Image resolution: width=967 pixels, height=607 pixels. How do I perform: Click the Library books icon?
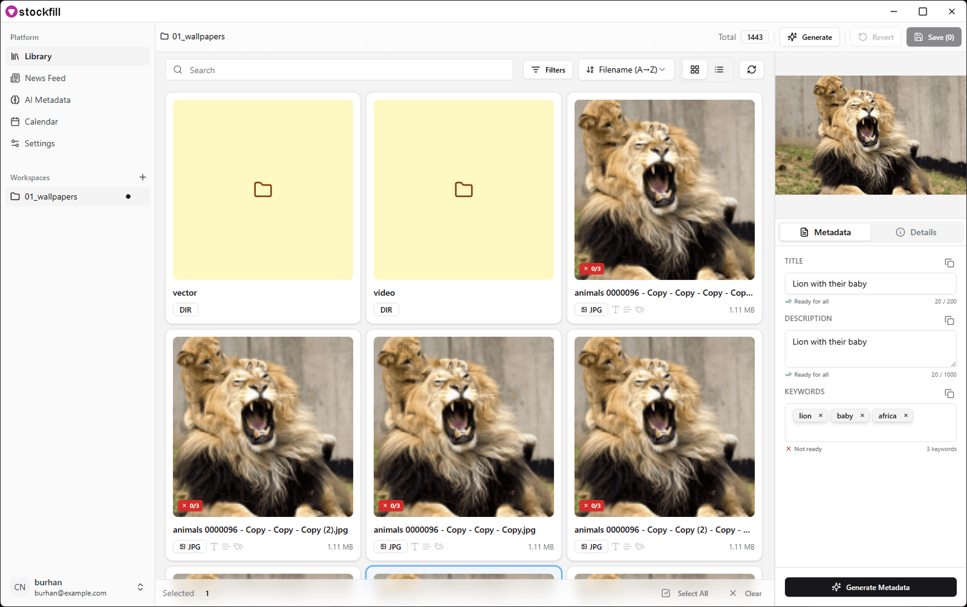(15, 56)
